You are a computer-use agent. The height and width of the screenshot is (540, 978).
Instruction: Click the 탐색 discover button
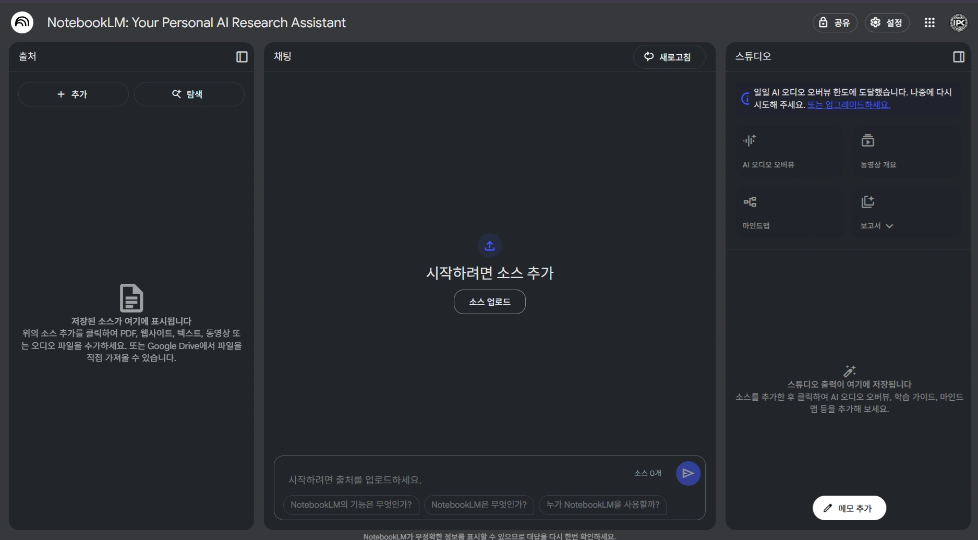click(x=189, y=94)
